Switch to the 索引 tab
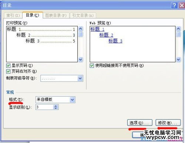 click(13, 15)
